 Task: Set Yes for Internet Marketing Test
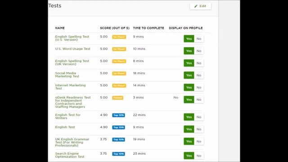pos(189,87)
